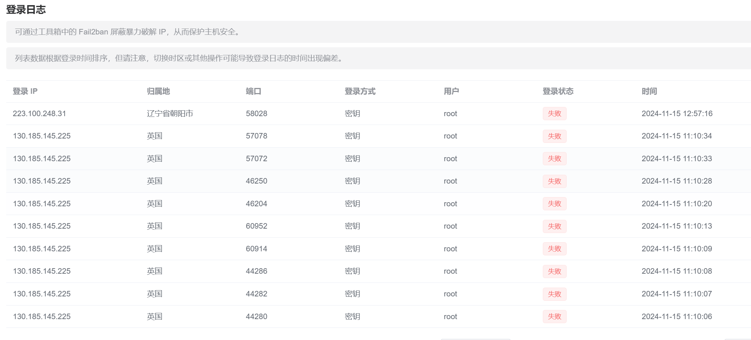Click the 失败 tag in the port 60914 row
Viewport: 751px width, 340px height.
click(x=555, y=249)
